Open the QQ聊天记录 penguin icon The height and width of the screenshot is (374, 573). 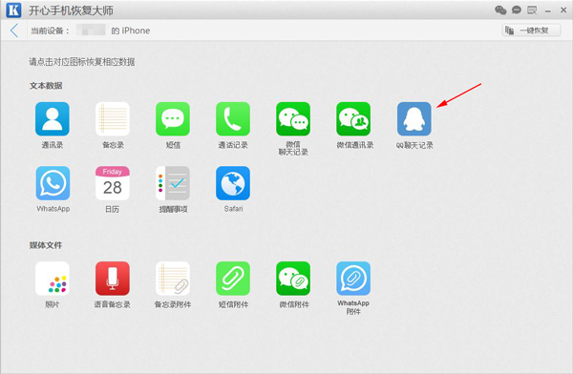[414, 118]
